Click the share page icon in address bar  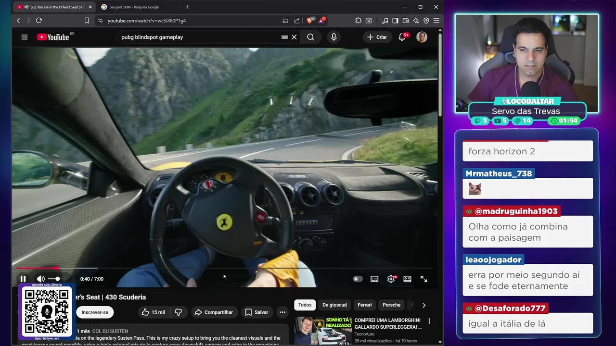click(x=297, y=21)
